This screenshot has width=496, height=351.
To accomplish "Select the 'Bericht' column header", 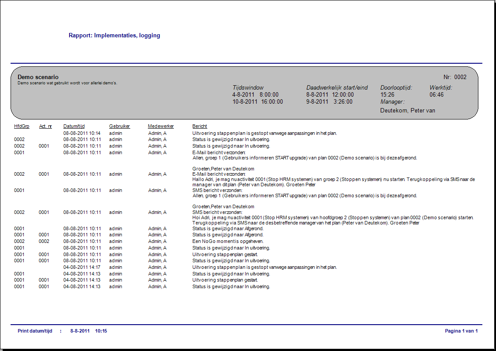I will 199,127.
